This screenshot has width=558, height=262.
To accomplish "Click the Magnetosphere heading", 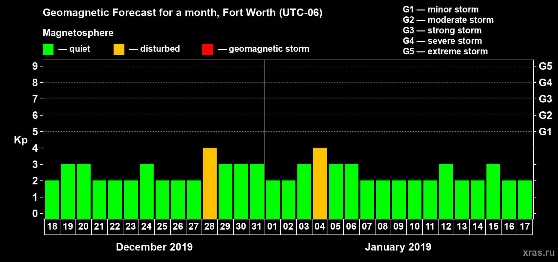I will 78,33.
